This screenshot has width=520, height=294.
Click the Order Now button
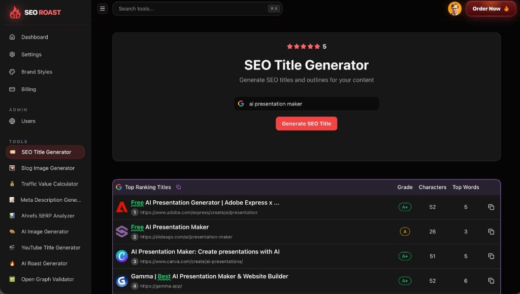(491, 9)
